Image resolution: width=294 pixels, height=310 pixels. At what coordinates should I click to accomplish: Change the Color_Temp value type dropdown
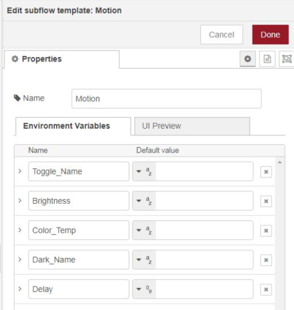[x=144, y=231]
